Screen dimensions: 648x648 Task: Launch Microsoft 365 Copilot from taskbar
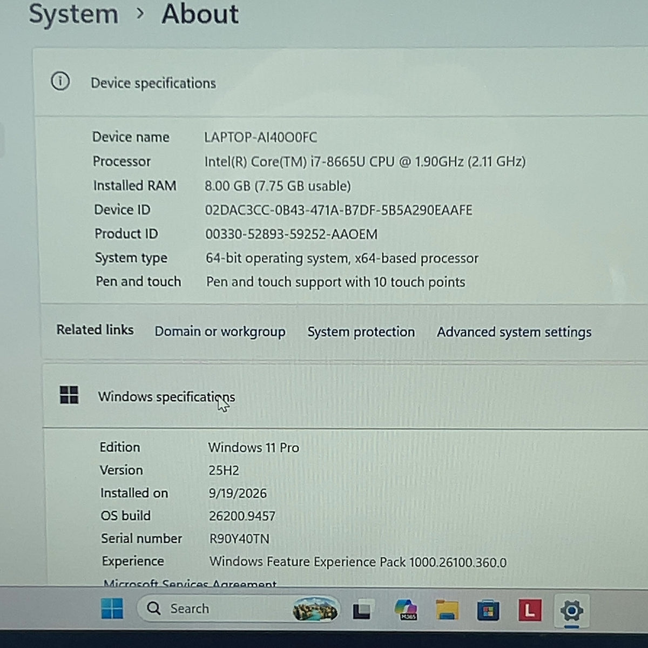pyautogui.click(x=406, y=610)
